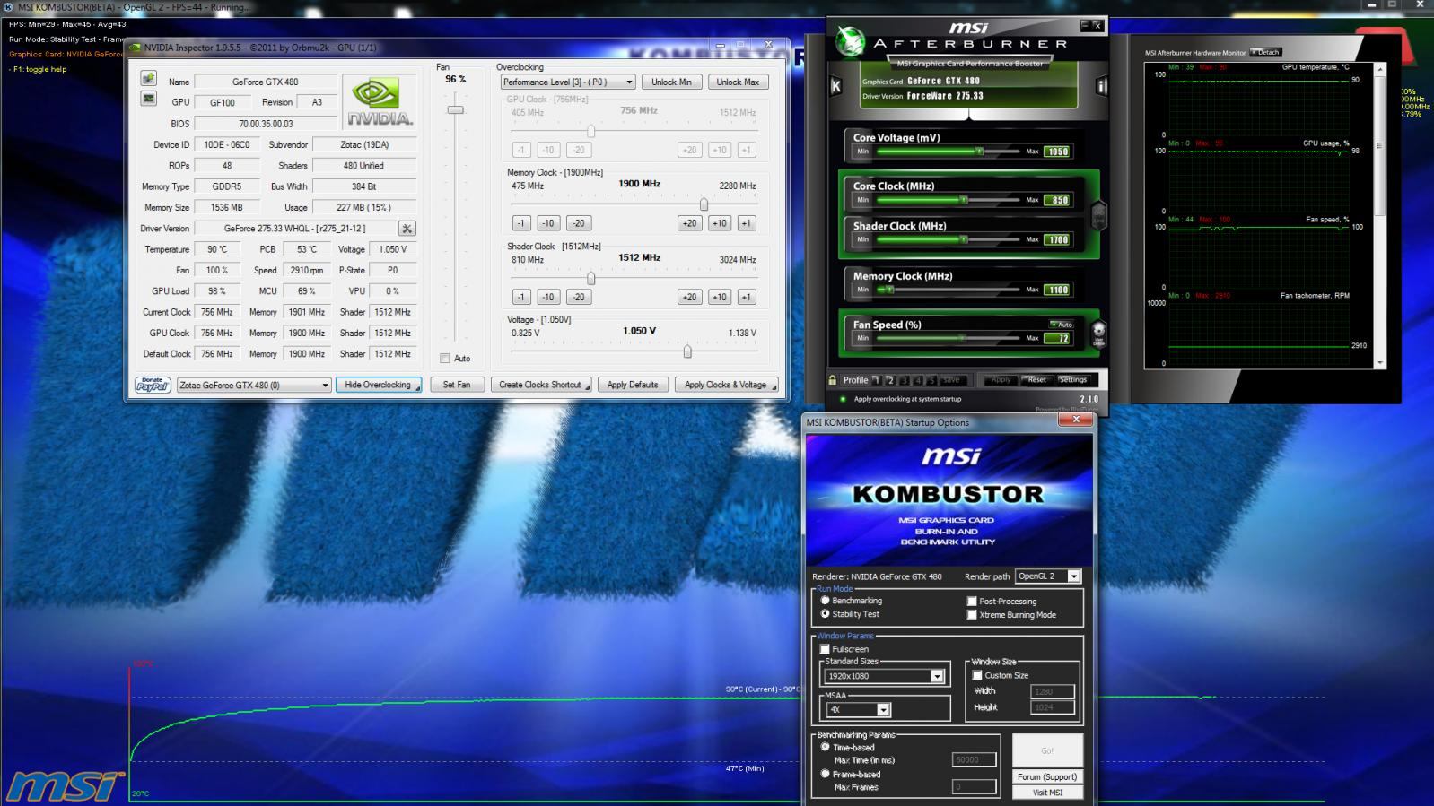Select Afterburner profile slot 4
The width and height of the screenshot is (1434, 806).
click(918, 380)
